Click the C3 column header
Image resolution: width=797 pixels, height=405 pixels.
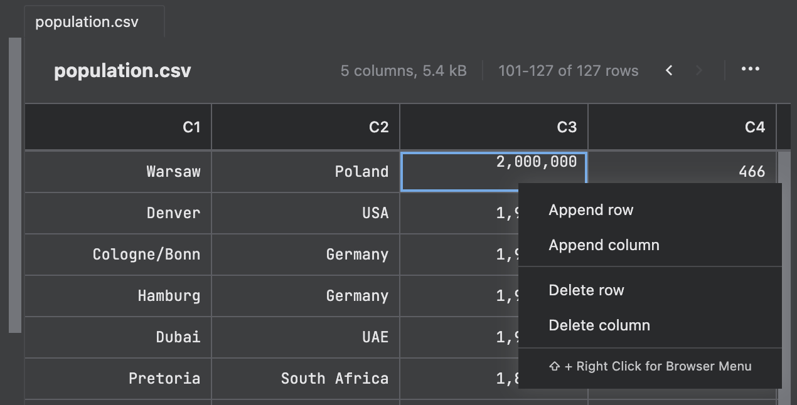493,127
